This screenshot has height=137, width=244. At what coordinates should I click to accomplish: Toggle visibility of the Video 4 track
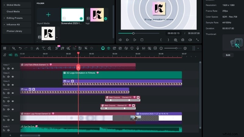click(x=13, y=93)
